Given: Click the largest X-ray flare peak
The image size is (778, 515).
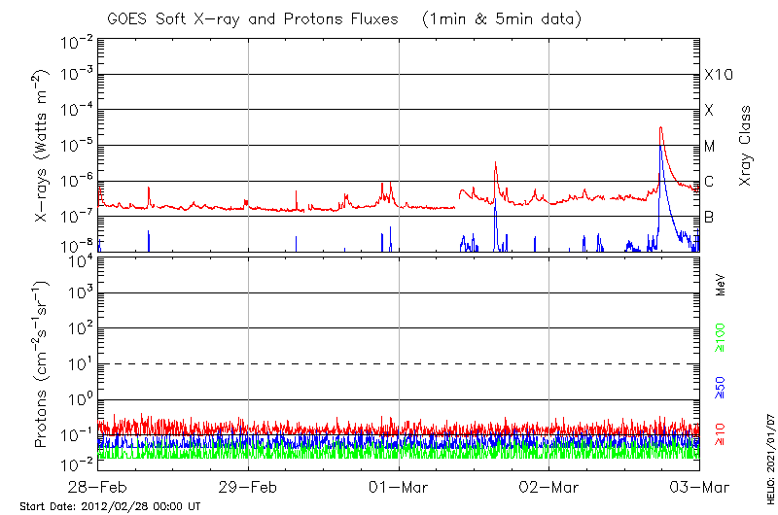Looking at the screenshot, I should 660,127.
